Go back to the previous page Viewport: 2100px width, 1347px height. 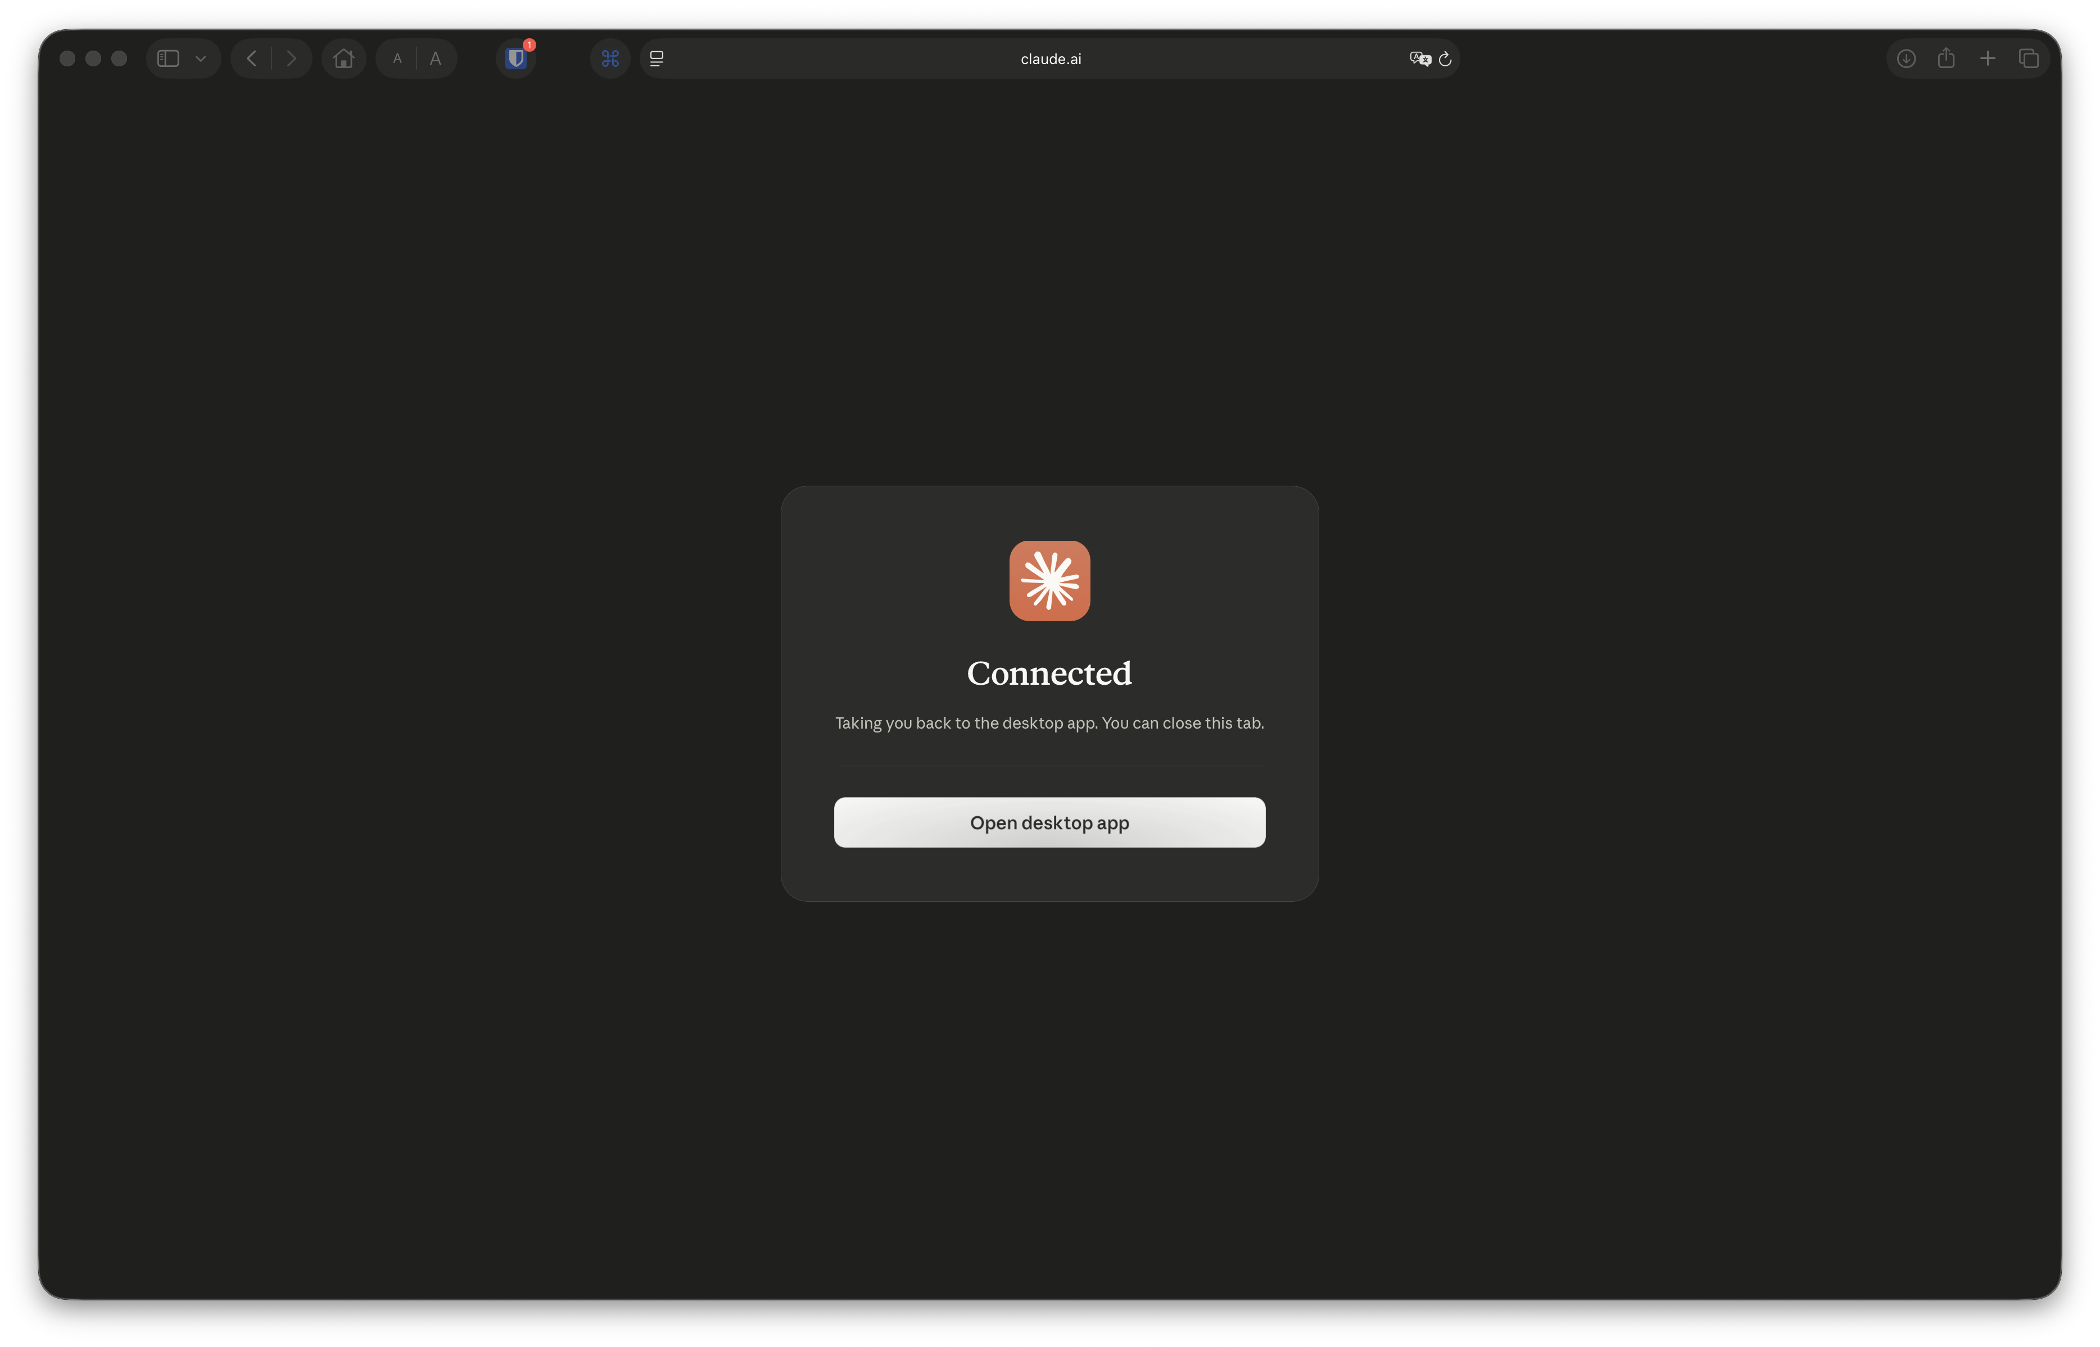252,58
